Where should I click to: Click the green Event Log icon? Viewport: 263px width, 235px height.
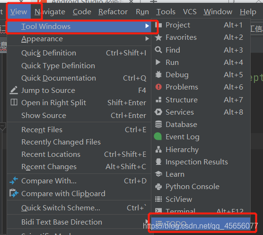(158, 136)
